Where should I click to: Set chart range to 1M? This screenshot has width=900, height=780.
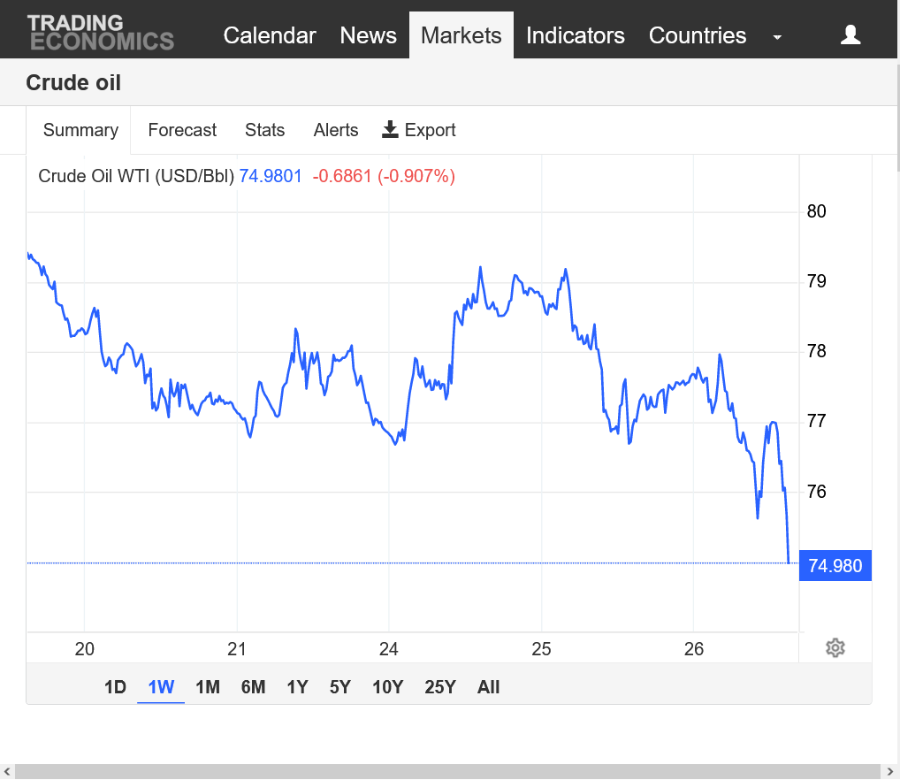click(x=208, y=687)
